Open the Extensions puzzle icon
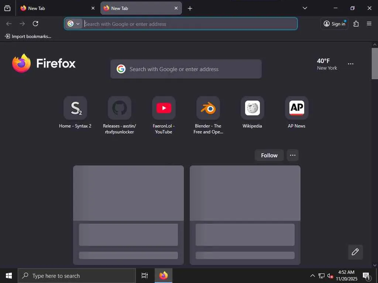378x283 pixels. 356,24
